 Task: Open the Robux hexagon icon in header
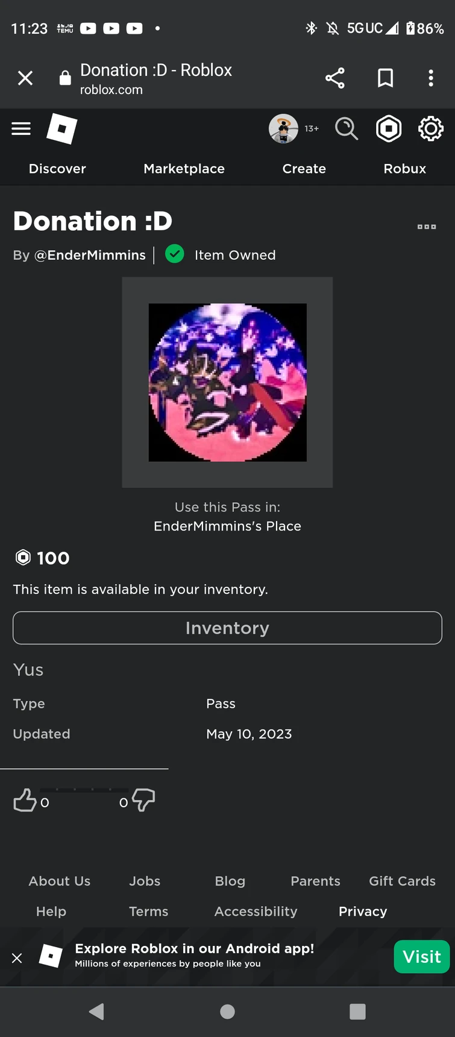[x=389, y=128]
